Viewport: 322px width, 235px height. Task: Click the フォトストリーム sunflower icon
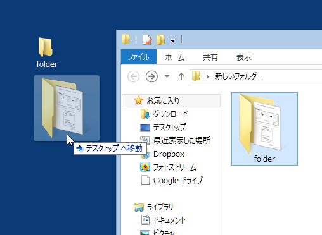click(145, 167)
